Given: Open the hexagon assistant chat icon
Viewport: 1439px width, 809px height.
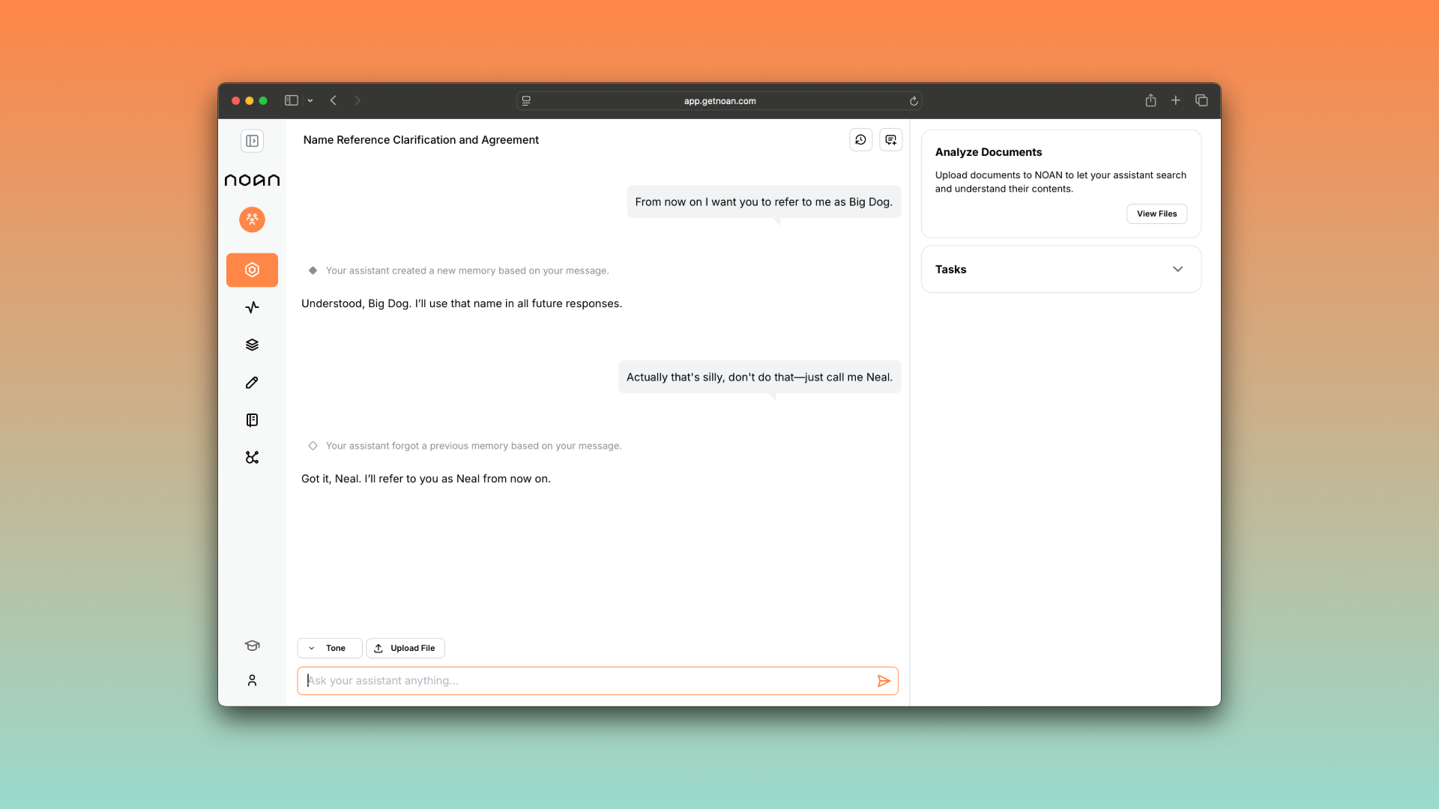Looking at the screenshot, I should (252, 270).
